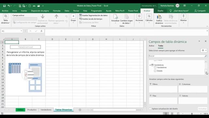
Task: Open the undo history dropdown arrow
Action: click(11, 6)
